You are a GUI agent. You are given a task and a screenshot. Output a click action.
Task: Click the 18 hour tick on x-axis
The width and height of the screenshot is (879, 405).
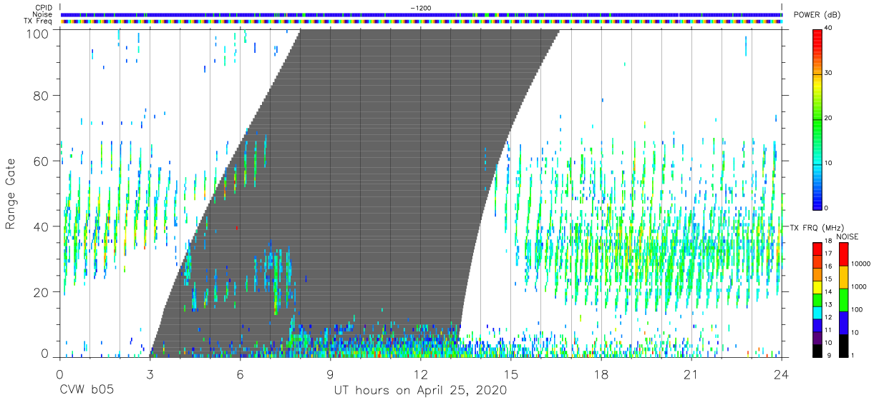click(x=601, y=374)
